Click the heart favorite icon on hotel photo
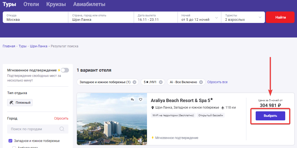 coord(140,99)
